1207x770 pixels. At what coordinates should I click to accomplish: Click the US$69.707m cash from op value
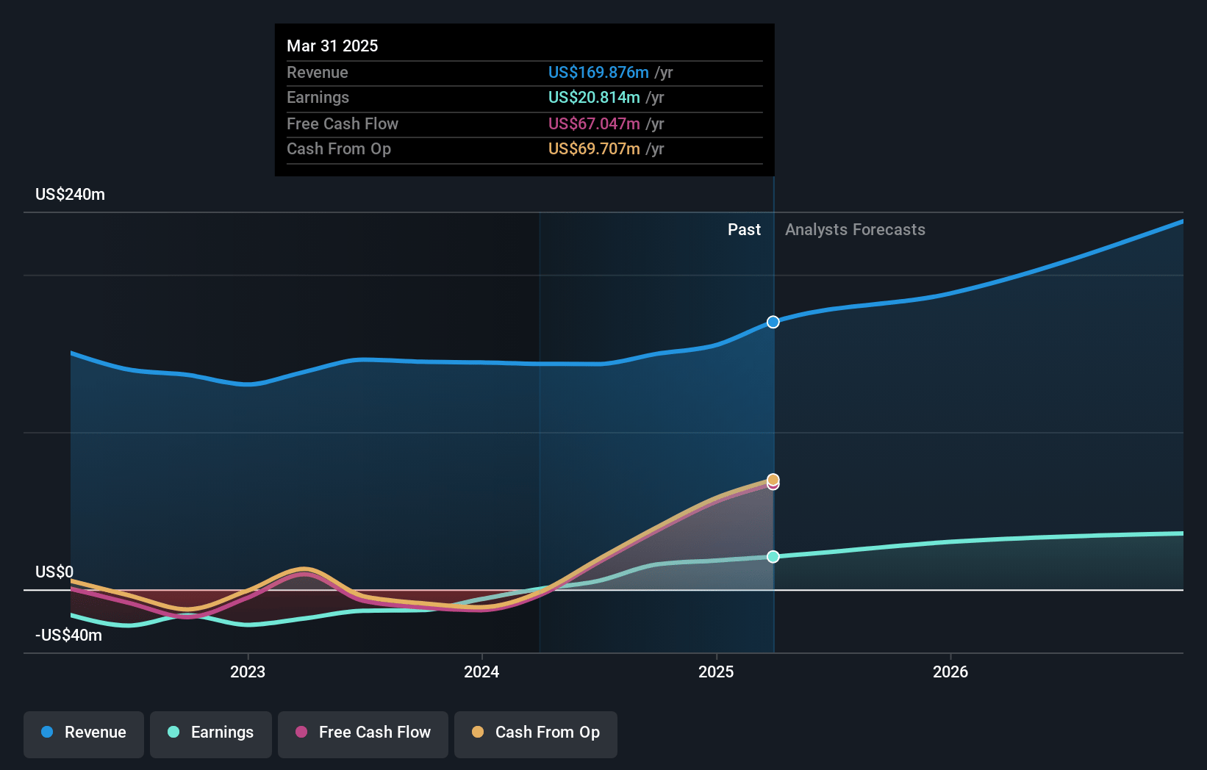(x=594, y=148)
